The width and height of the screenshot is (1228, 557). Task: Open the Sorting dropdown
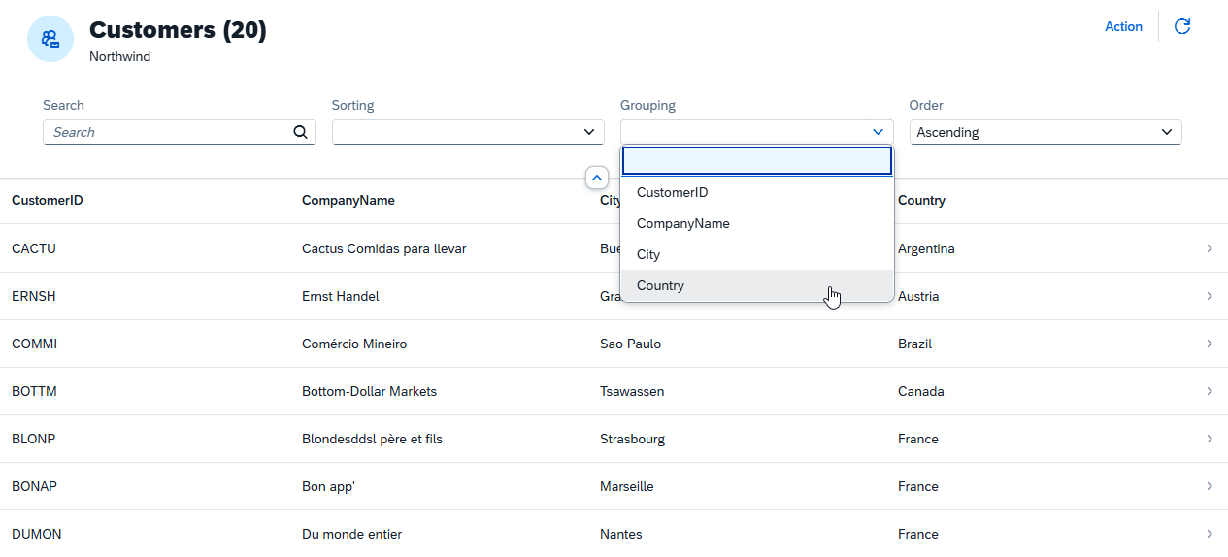point(469,132)
